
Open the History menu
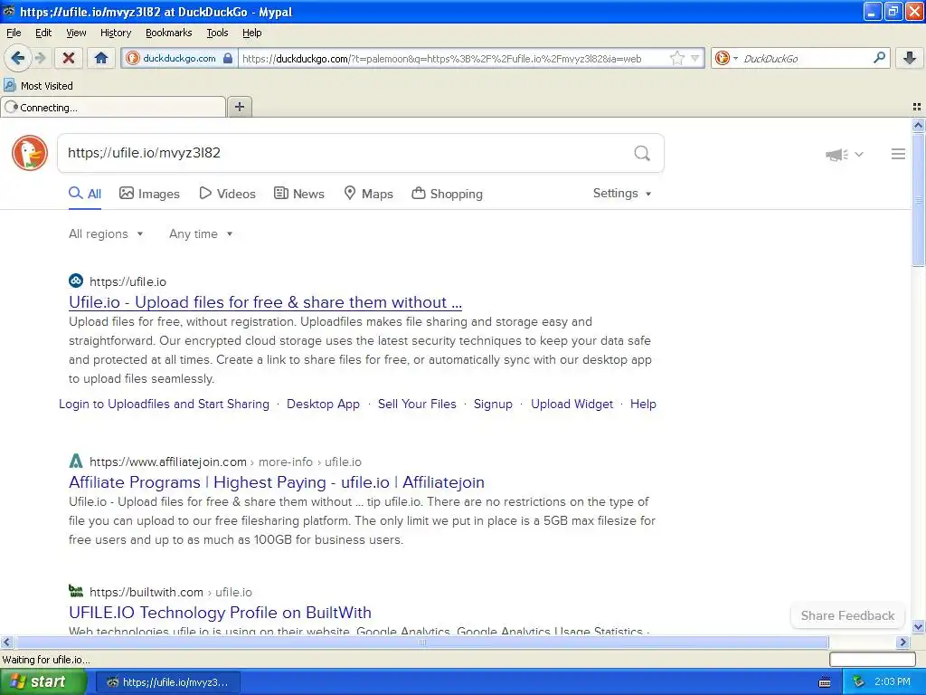115,33
